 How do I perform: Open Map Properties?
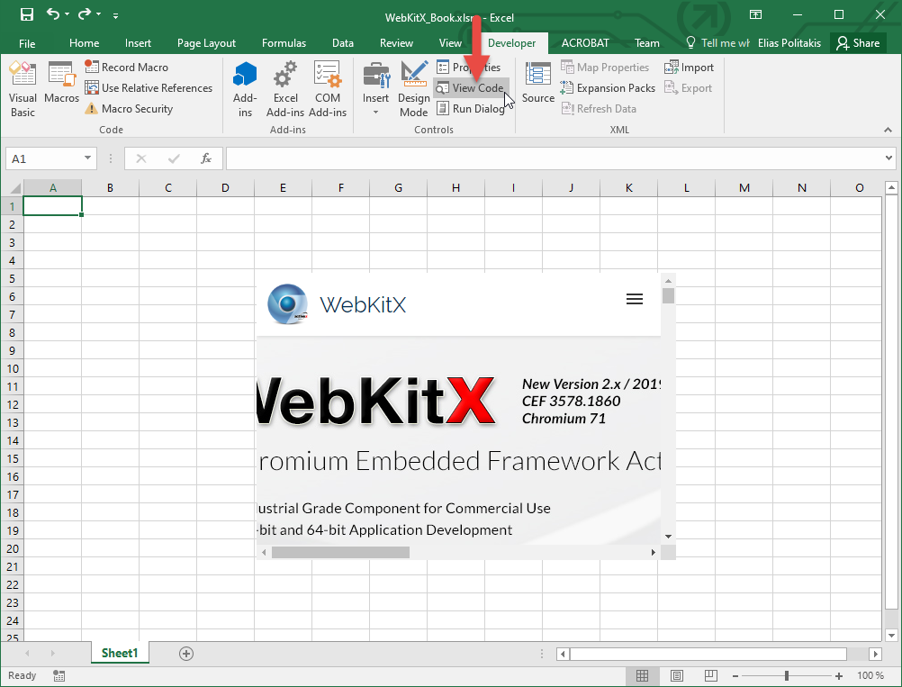605,68
